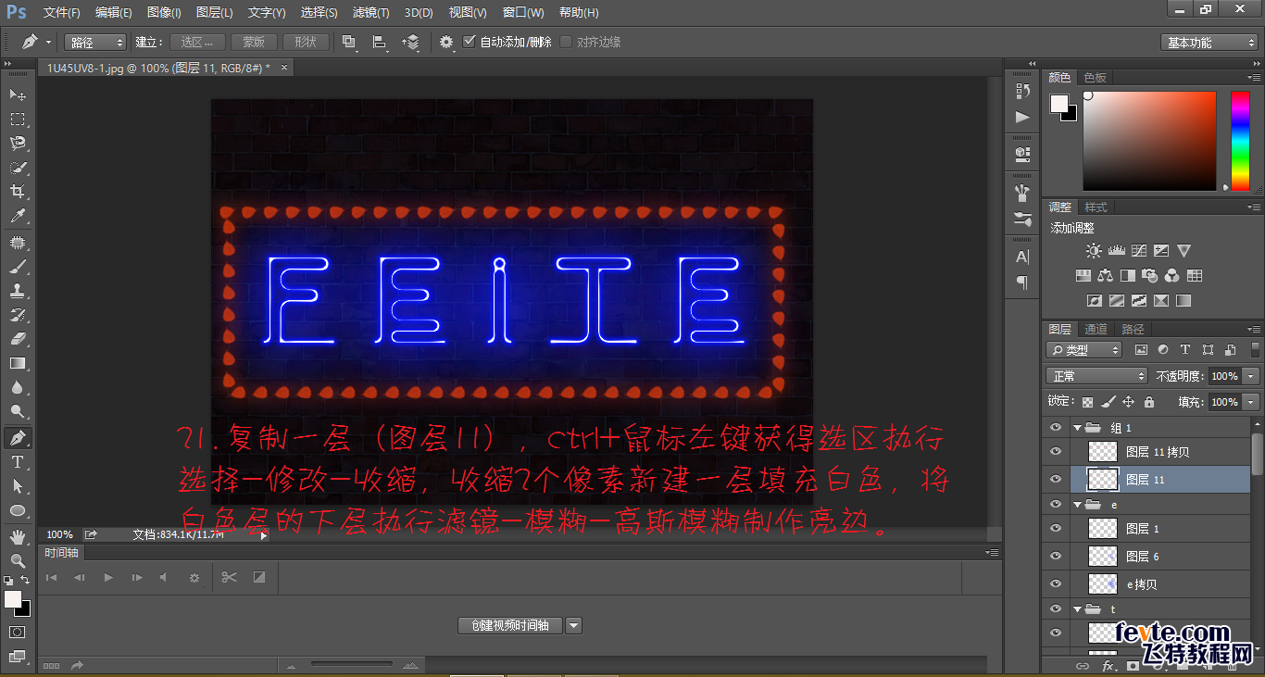Click the 创建视频时间轴 button
1265x677 pixels.
click(508, 625)
